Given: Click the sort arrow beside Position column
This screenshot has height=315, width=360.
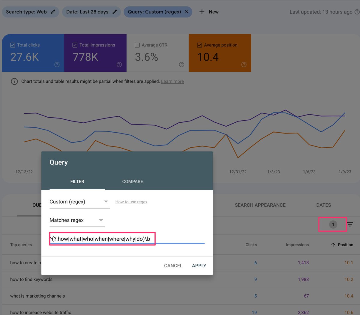Looking at the screenshot, I should [333, 244].
